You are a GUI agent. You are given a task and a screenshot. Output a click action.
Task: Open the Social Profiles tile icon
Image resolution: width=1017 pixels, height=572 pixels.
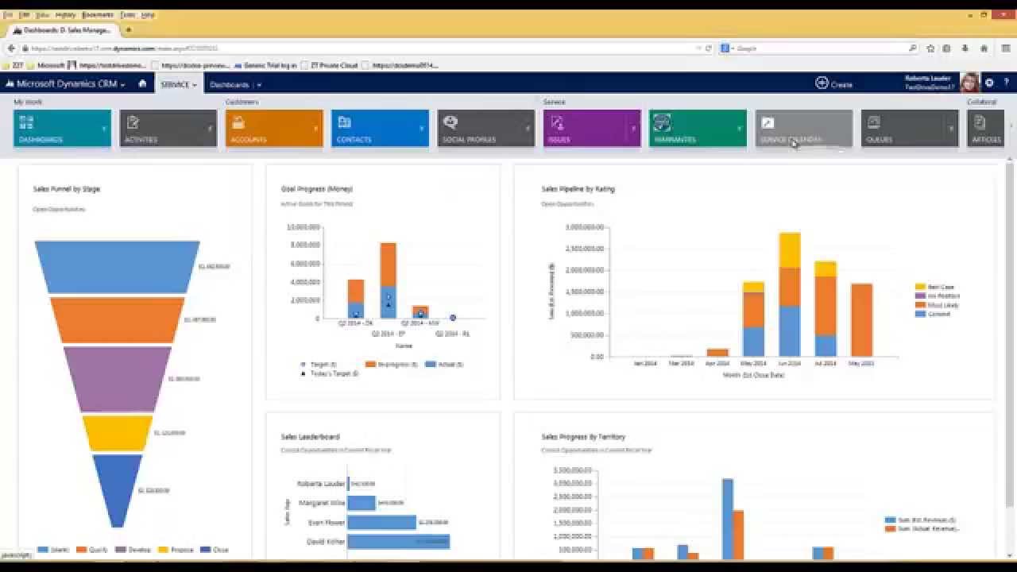[450, 122]
